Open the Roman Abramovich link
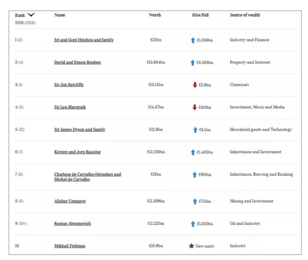308x260 pixels. tap(72, 223)
